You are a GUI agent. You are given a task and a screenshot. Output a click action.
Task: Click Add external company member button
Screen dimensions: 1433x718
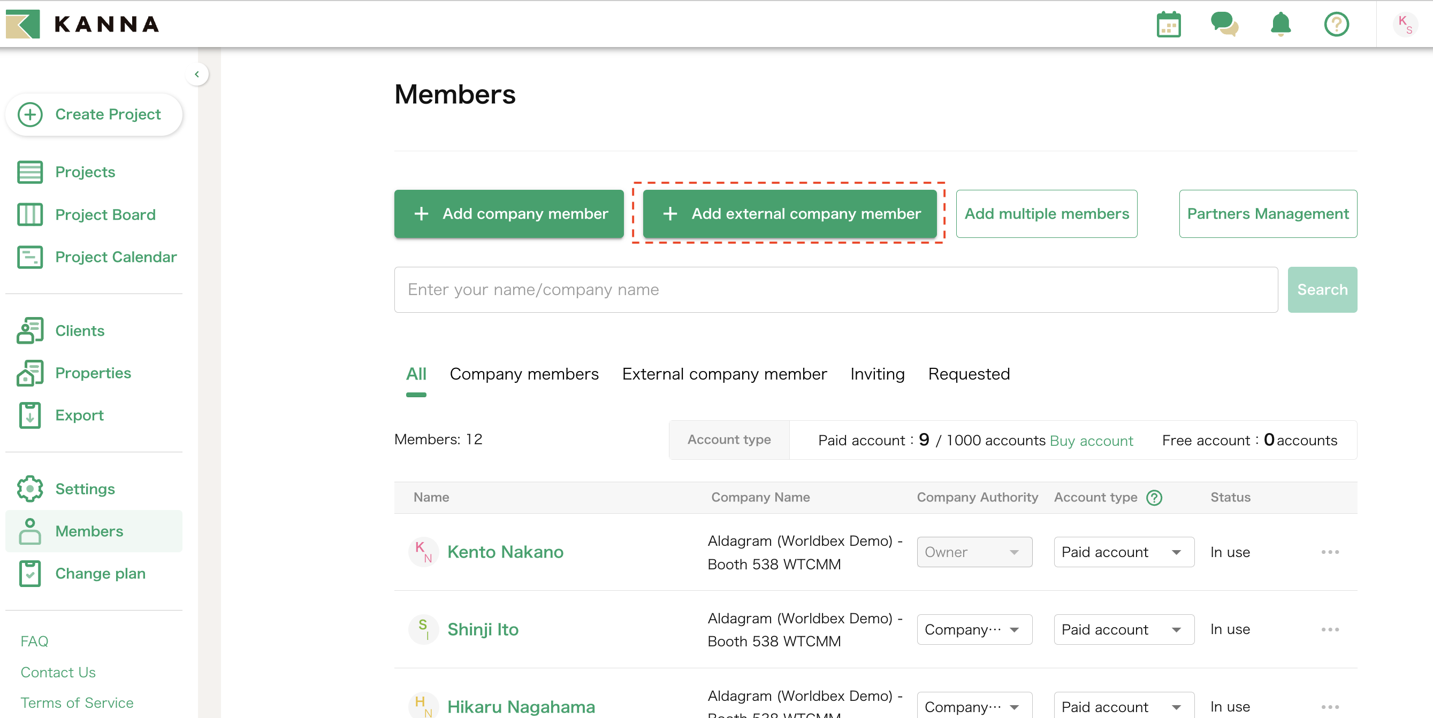(x=789, y=214)
